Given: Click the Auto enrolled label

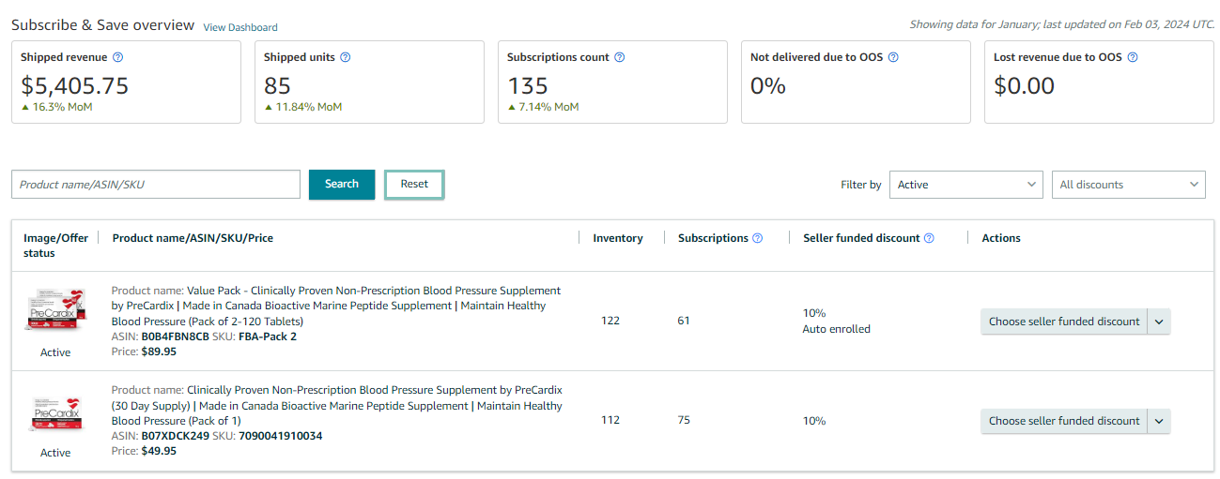Looking at the screenshot, I should click(837, 329).
